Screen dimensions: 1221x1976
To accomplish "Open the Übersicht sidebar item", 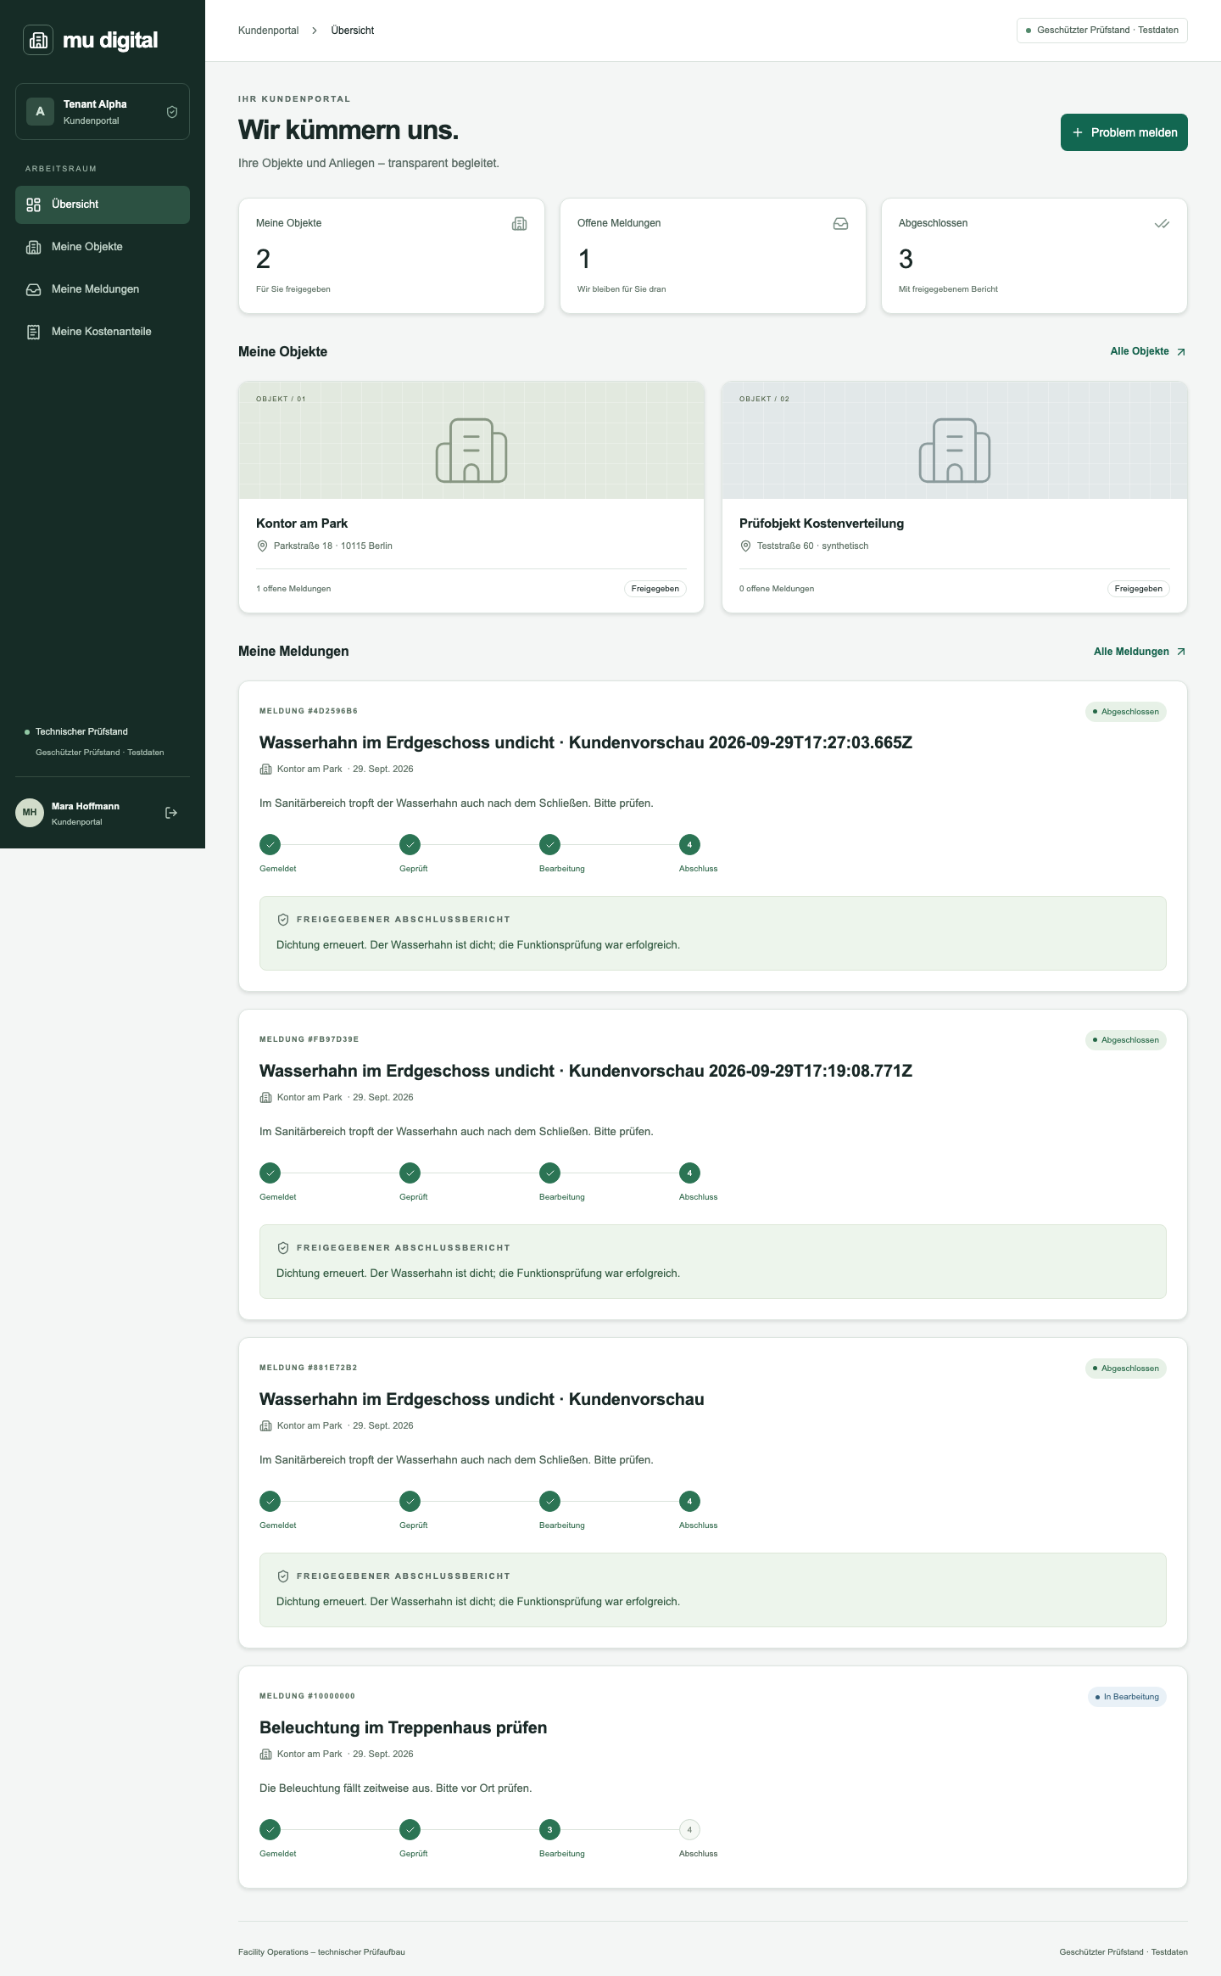I will (103, 204).
